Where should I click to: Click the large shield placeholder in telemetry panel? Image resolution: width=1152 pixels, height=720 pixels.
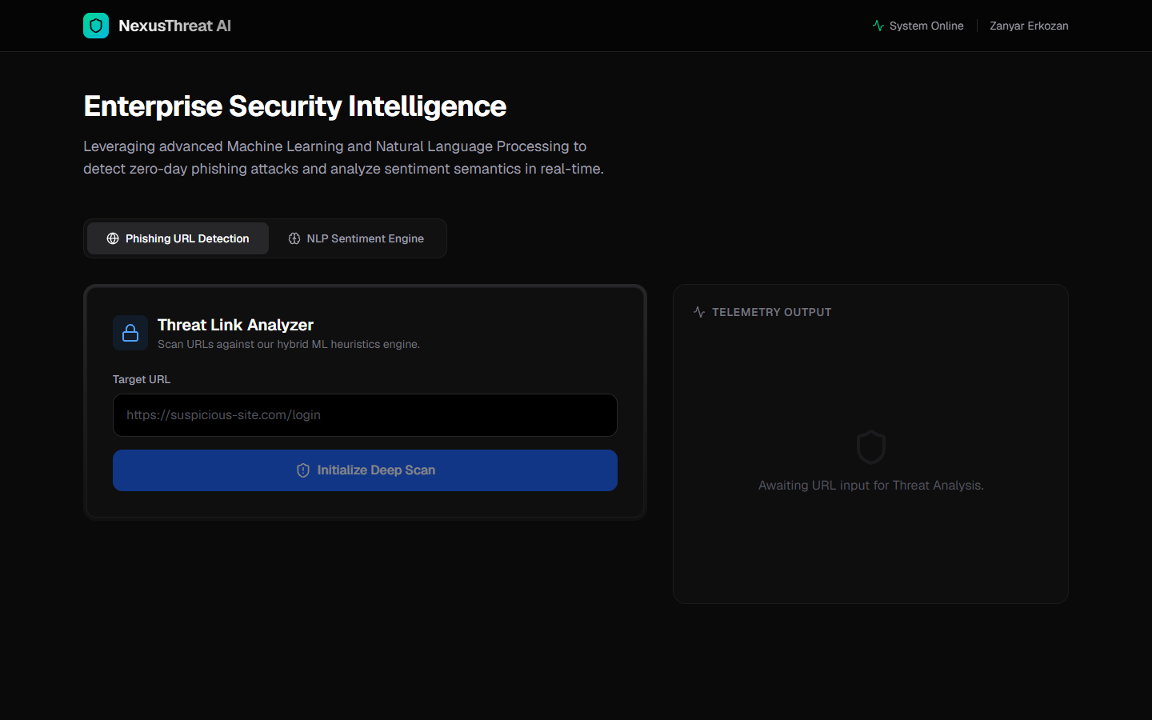tap(871, 447)
